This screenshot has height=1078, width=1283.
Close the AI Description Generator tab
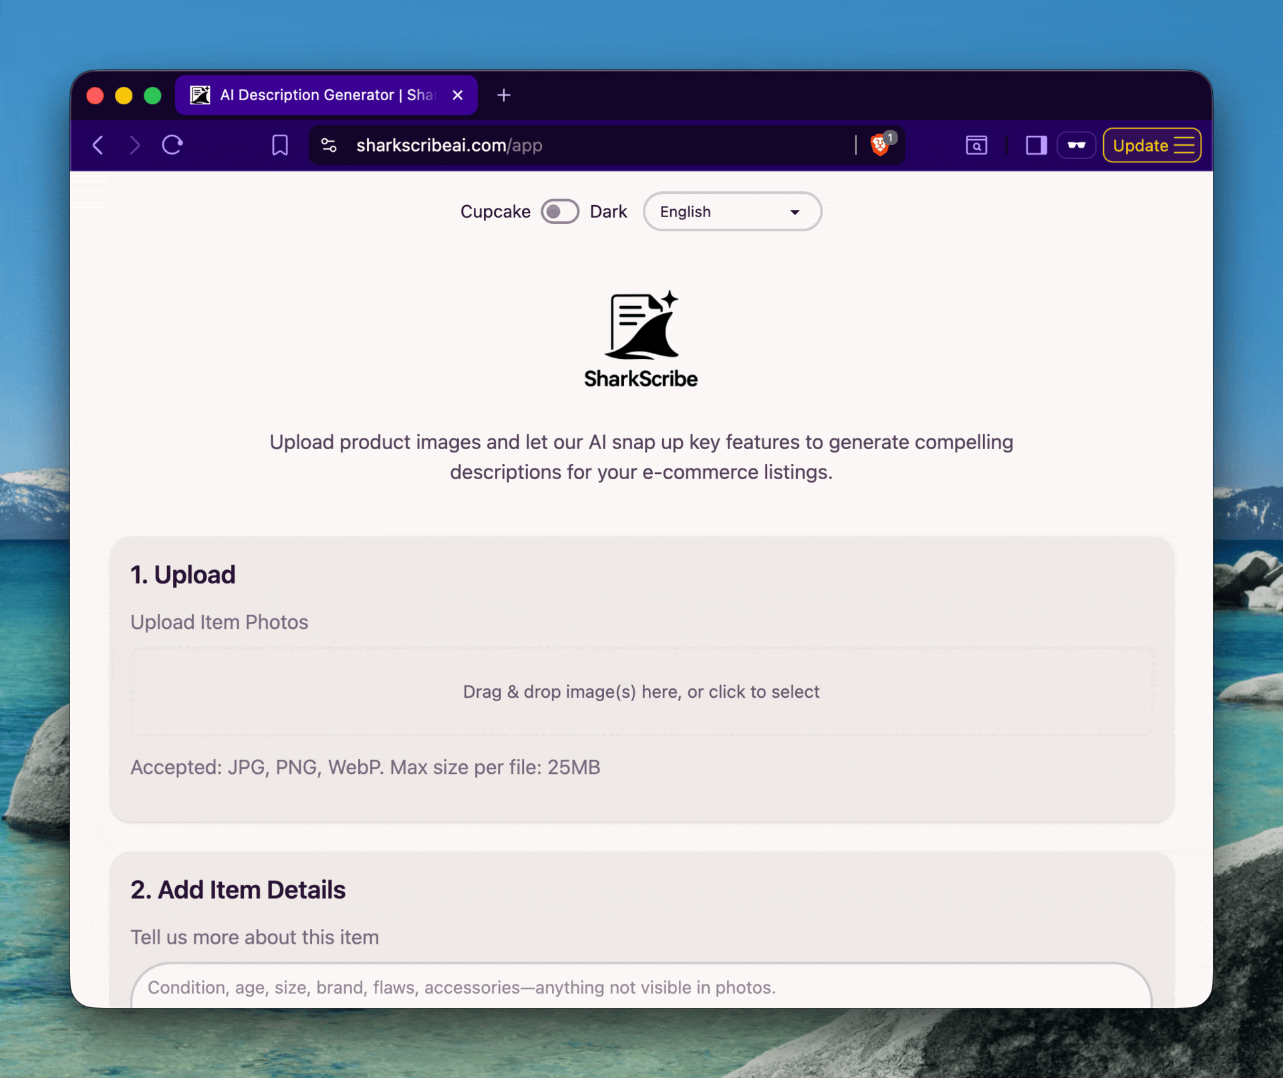(458, 95)
